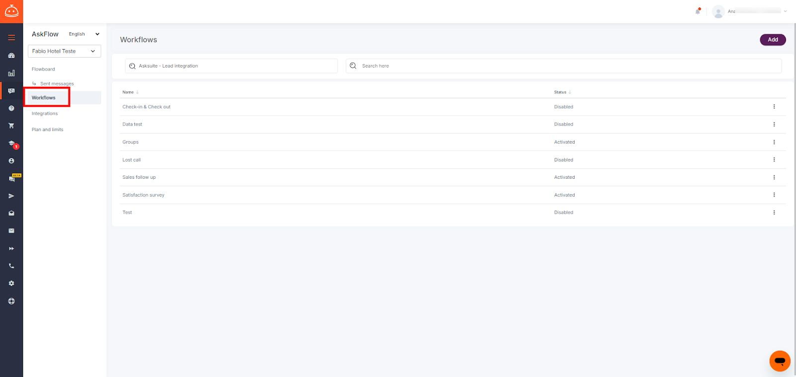Image resolution: width=796 pixels, height=377 pixels.
Task: Open options menu for Check-in & Check out
Action: pyautogui.click(x=774, y=107)
